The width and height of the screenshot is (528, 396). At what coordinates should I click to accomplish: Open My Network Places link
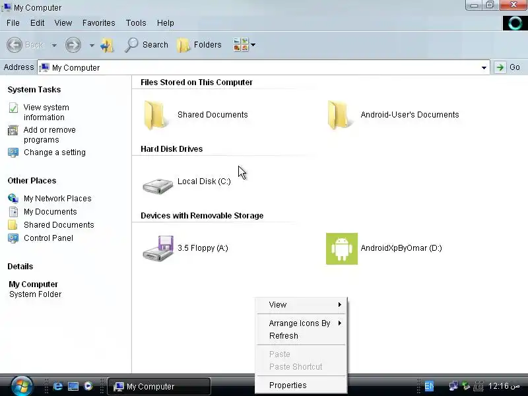click(57, 199)
